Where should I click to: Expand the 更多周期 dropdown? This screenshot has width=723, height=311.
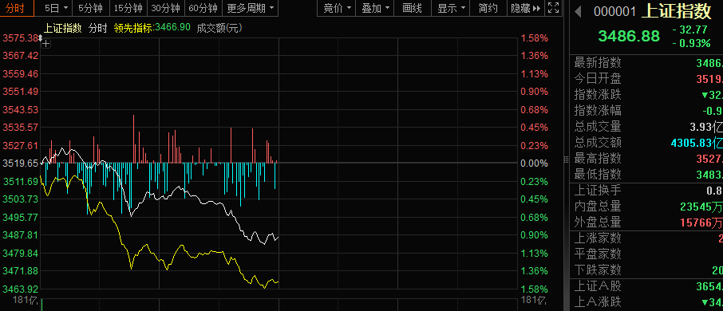pos(251,8)
